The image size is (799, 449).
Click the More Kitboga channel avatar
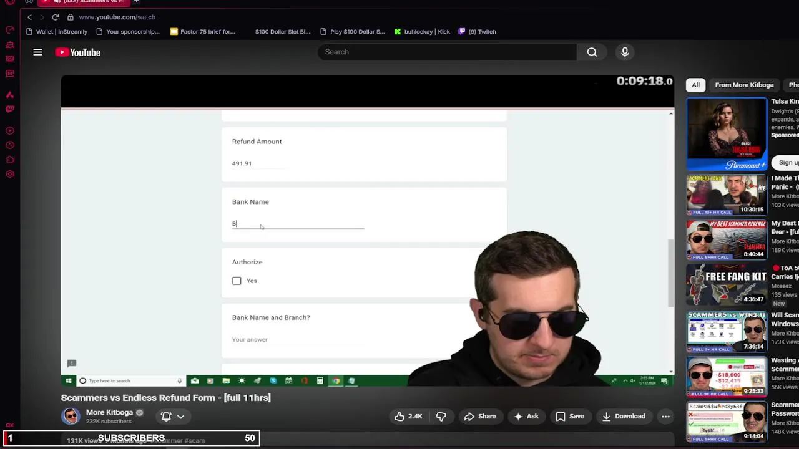(71, 416)
